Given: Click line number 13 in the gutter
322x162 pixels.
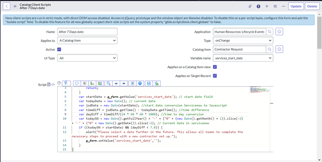Looking at the screenshot, I should pos(65,141).
